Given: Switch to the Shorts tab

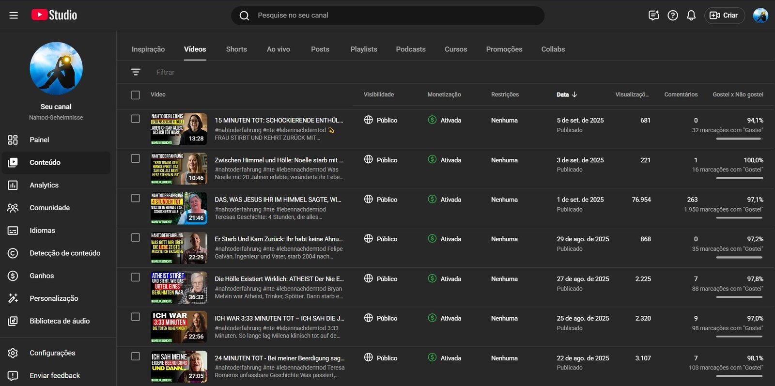Looking at the screenshot, I should [x=236, y=49].
